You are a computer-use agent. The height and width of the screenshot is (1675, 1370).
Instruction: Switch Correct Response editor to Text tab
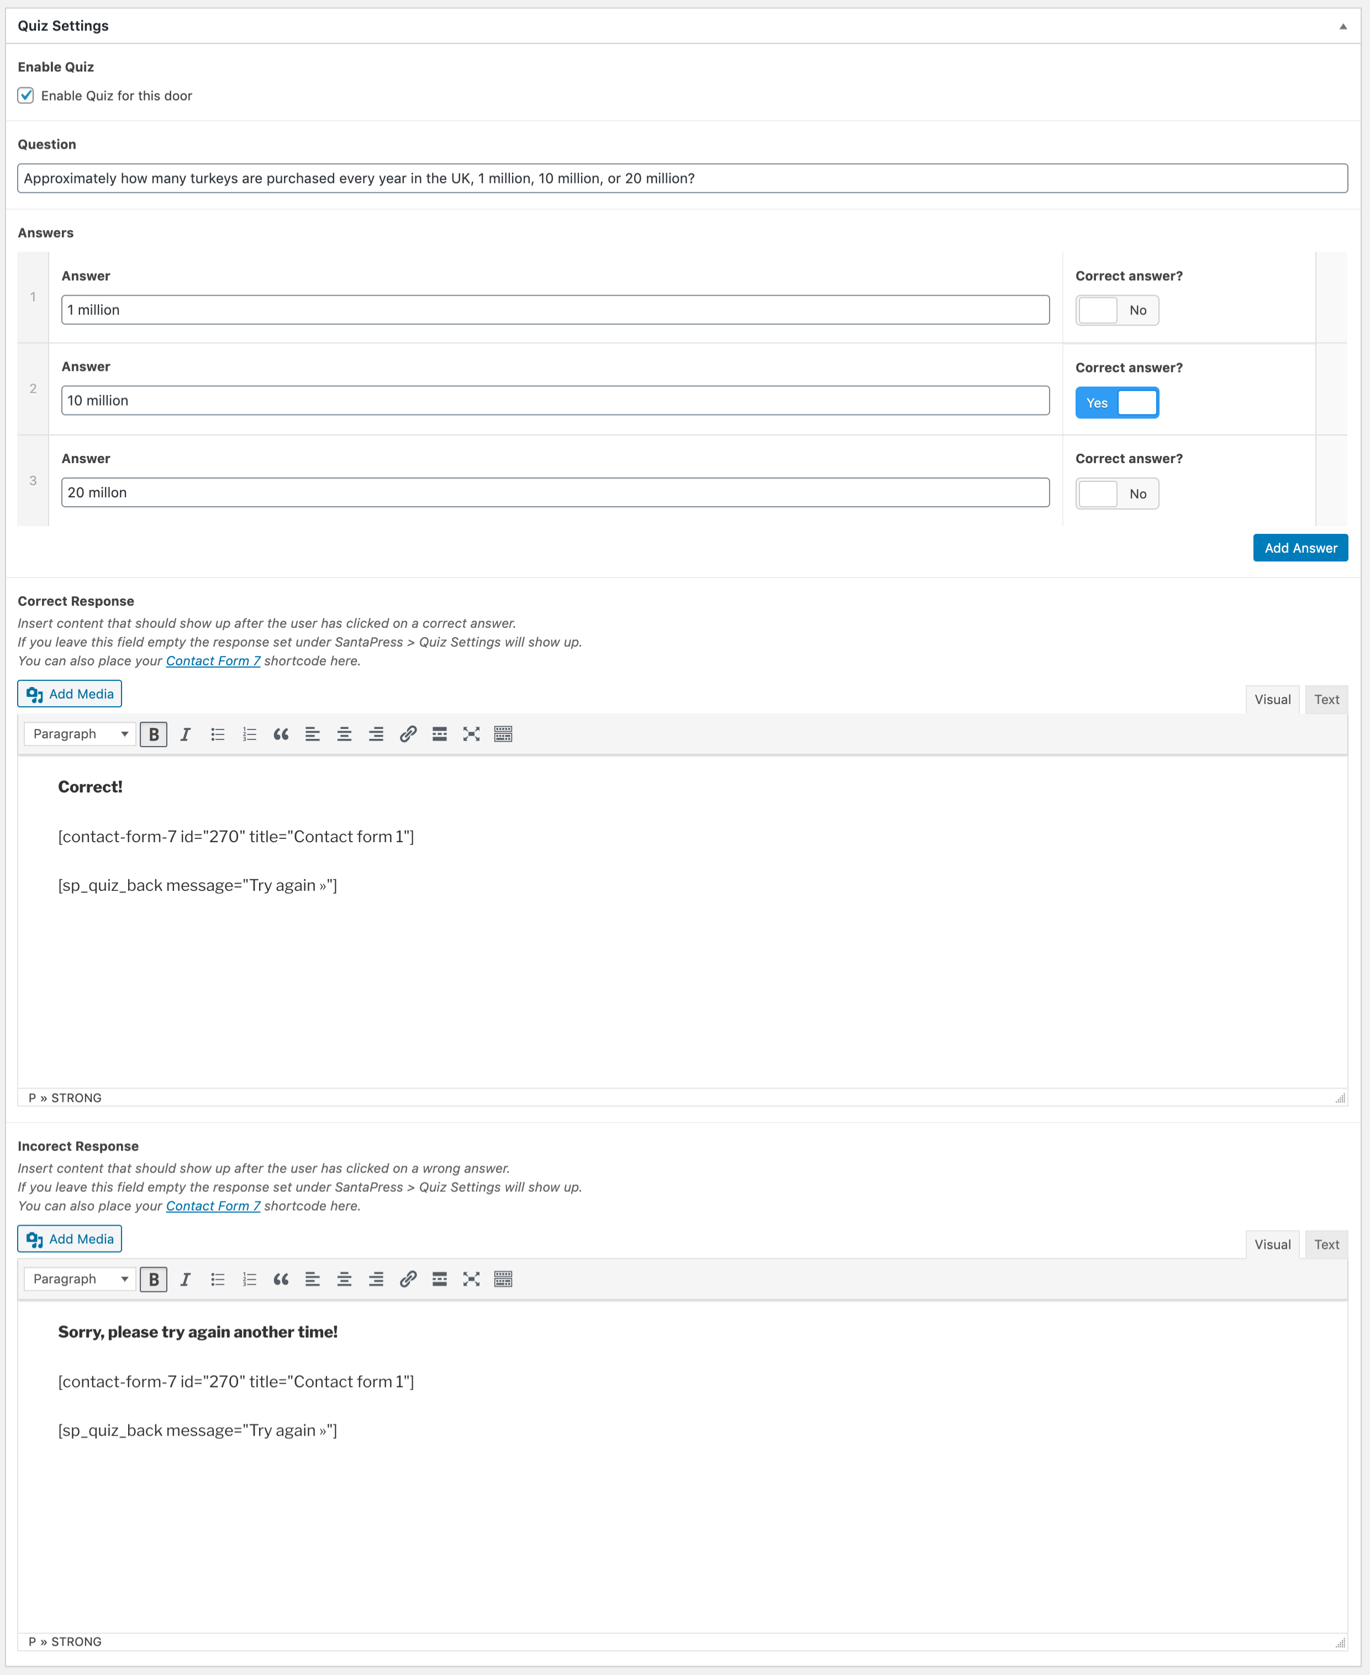click(x=1326, y=700)
